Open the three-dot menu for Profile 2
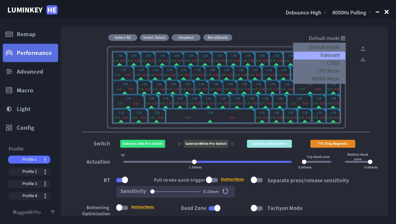The image size is (396, 224). (x=45, y=172)
